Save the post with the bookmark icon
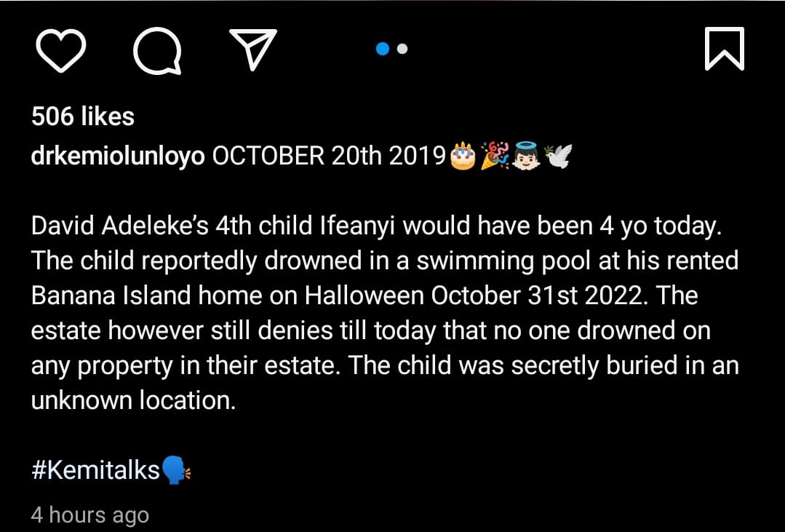The image size is (785, 532). coord(724,49)
